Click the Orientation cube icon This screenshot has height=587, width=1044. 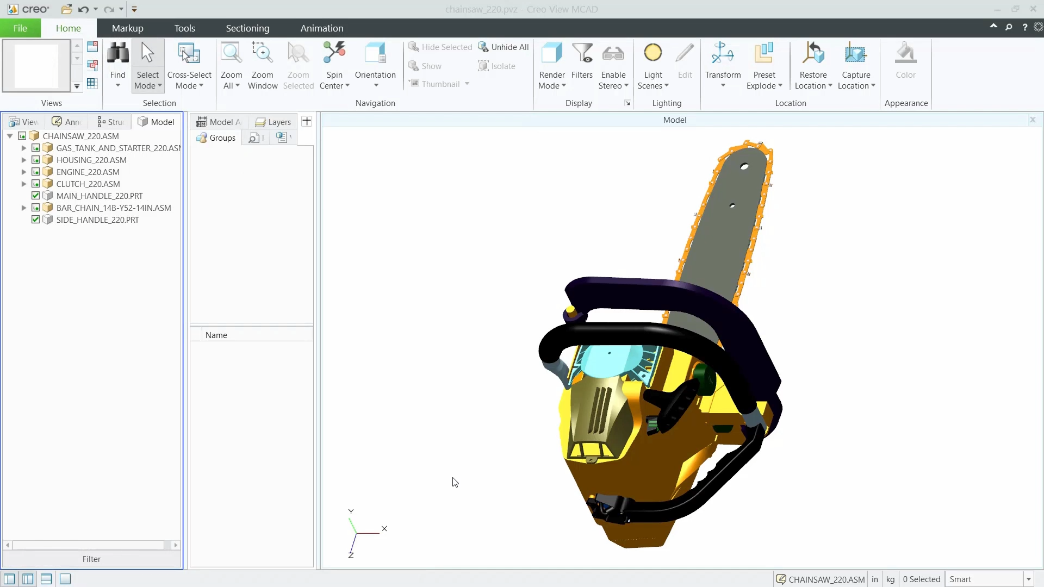[375, 53]
